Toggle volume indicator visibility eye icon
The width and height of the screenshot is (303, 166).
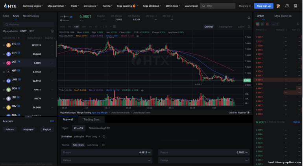point(142,90)
